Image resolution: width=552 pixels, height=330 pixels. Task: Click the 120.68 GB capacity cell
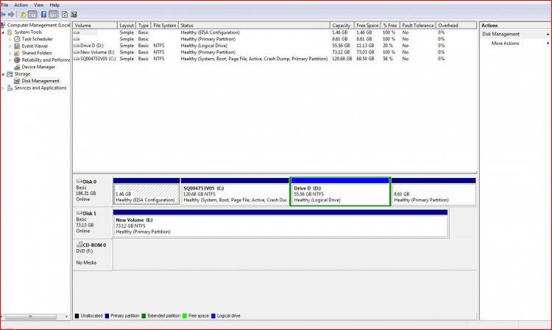coord(342,59)
